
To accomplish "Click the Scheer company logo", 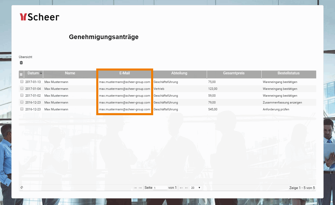I will pos(39,17).
